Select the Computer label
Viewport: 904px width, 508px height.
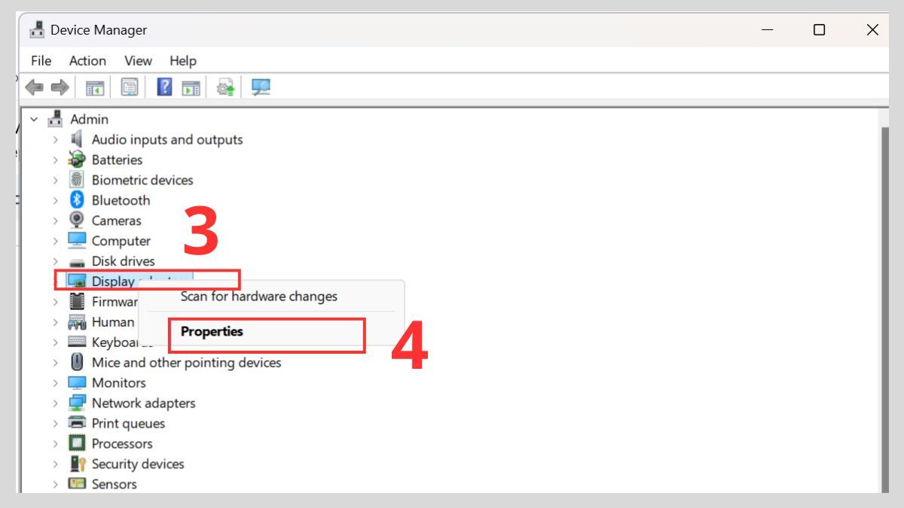pos(121,241)
